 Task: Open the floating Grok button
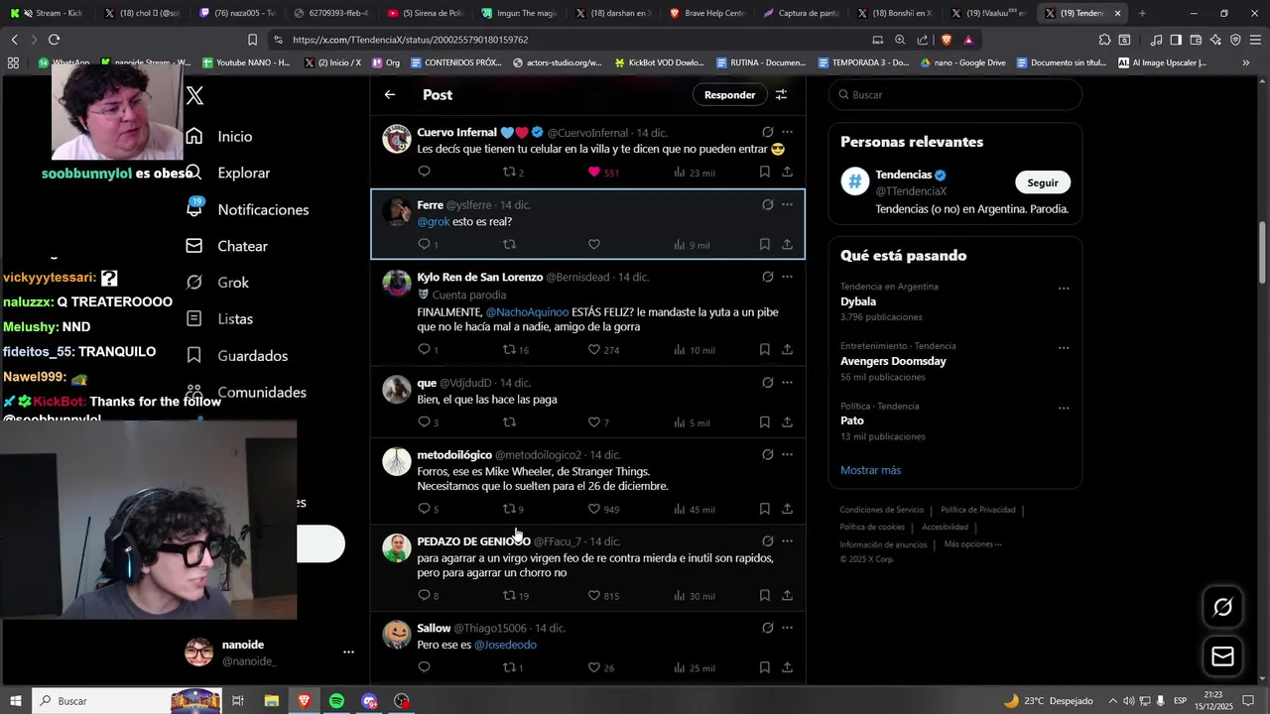(1222, 608)
